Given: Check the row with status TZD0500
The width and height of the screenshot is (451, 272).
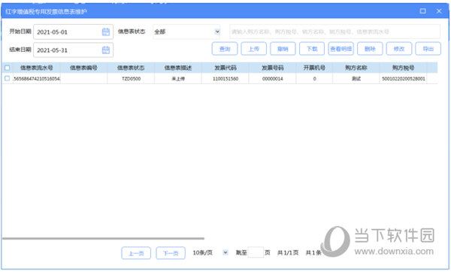Looking at the screenshot, I should (x=8, y=78).
